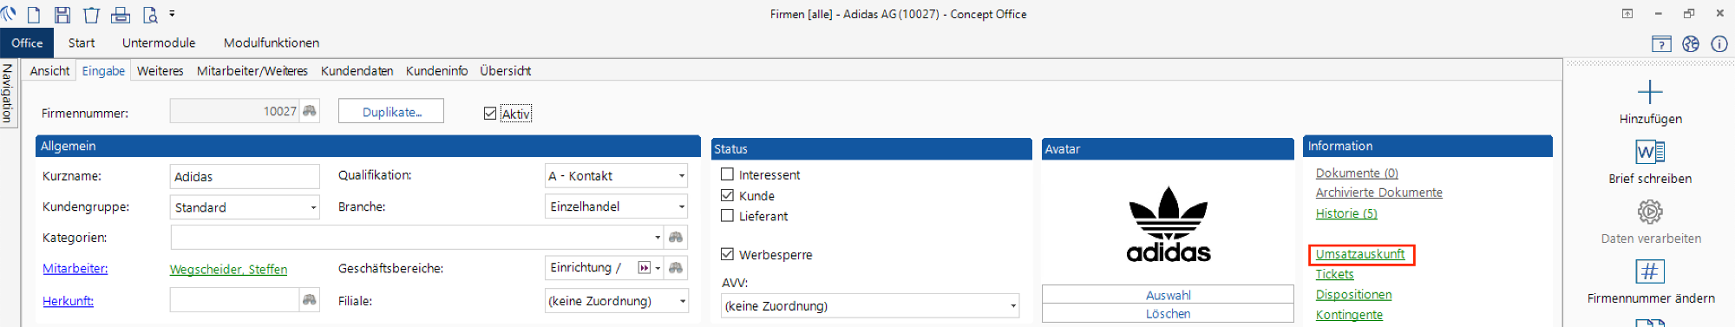Click the Hinzufügen plus icon
The image size is (1735, 327).
(x=1650, y=92)
